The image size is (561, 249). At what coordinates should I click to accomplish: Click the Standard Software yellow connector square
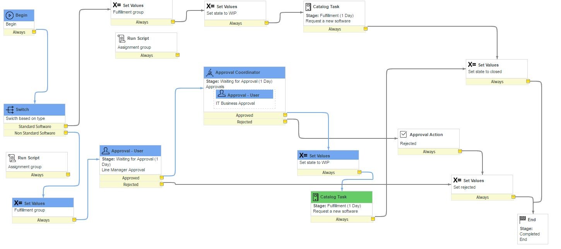coord(66,126)
